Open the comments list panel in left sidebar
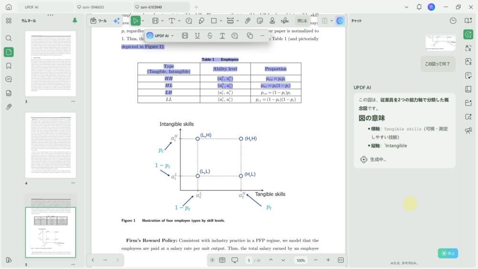Image resolution: width=478 pixels, height=269 pixels. 9,79
